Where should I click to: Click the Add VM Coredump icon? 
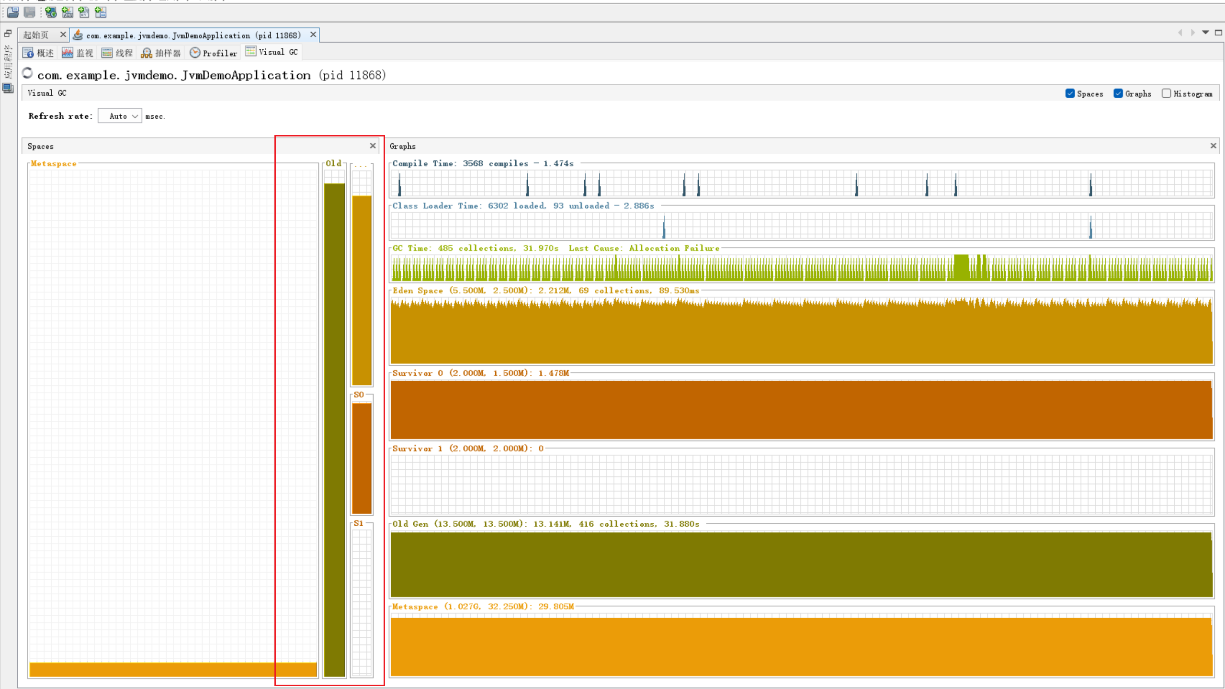pos(84,12)
